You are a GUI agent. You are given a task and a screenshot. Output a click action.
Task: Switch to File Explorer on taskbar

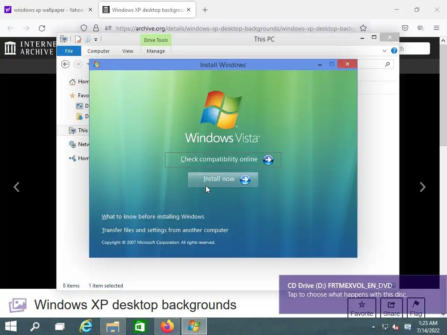coord(113,326)
